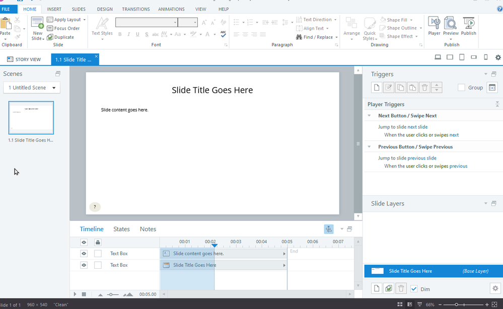The height and width of the screenshot is (309, 503).
Task: Click the 'next slide' trigger link
Action: tap(417, 127)
